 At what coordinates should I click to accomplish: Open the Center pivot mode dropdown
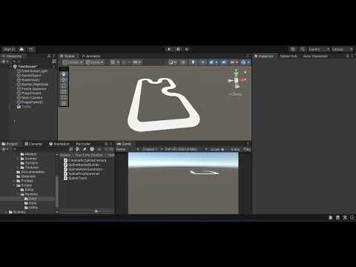tap(73, 62)
